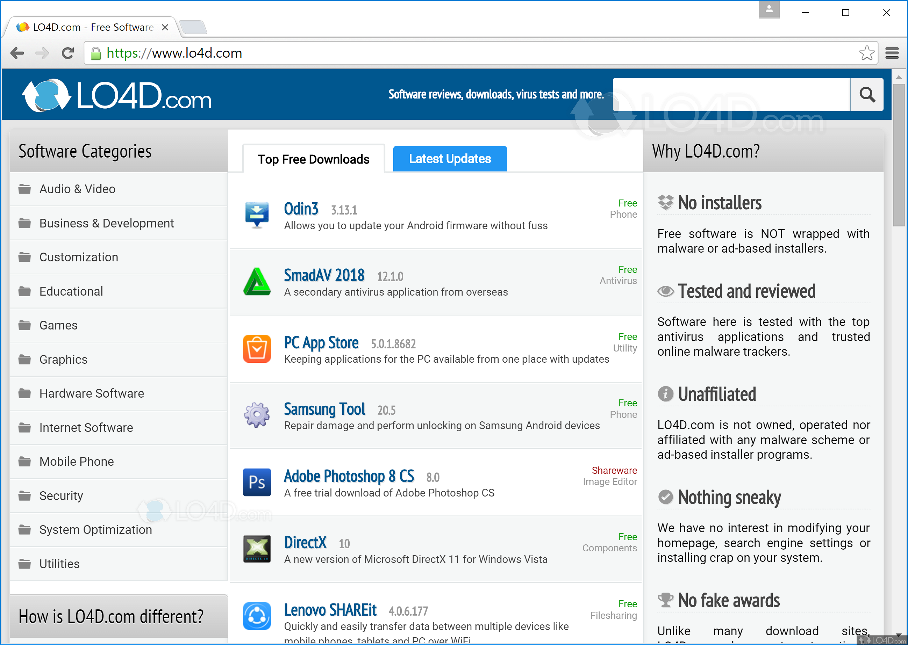The width and height of the screenshot is (908, 645).
Task: Bookmark this page with the star icon
Action: click(x=866, y=53)
